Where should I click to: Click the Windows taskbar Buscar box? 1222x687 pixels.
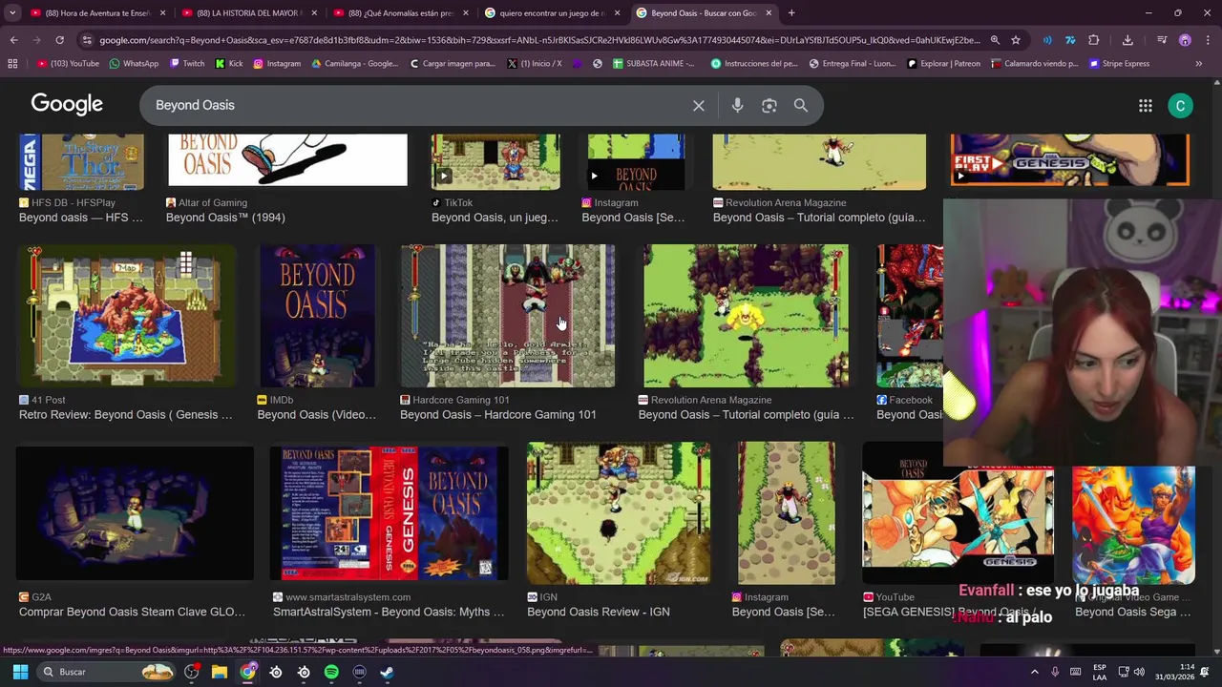pyautogui.click(x=106, y=672)
